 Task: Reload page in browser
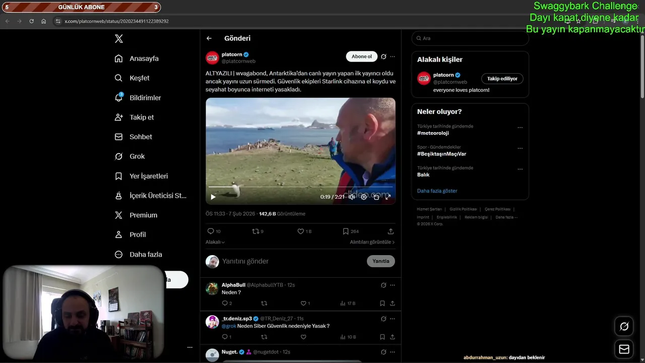(x=31, y=21)
